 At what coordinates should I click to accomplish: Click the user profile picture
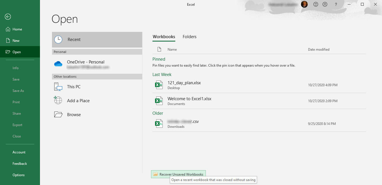coord(304,4)
